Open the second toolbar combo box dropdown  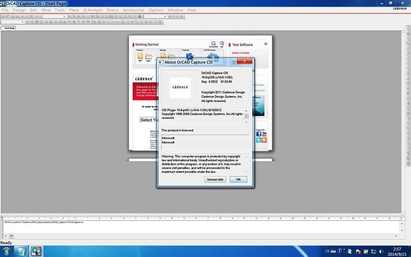(165, 16)
